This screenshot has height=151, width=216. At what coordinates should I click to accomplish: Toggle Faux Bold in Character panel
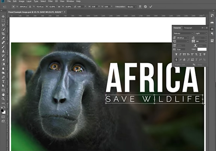pyautogui.click(x=176, y=54)
